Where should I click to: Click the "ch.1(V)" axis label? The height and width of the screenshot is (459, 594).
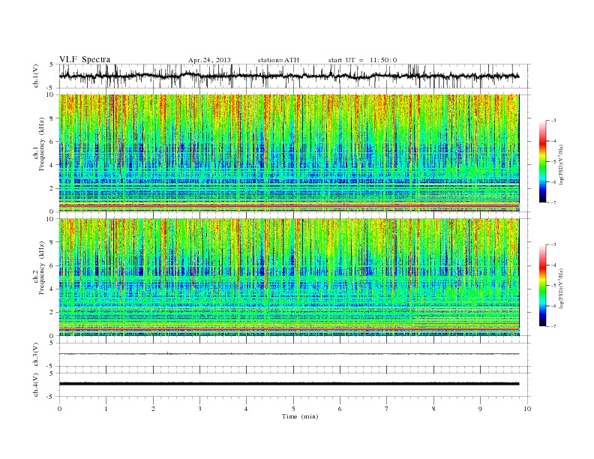pyautogui.click(x=36, y=76)
